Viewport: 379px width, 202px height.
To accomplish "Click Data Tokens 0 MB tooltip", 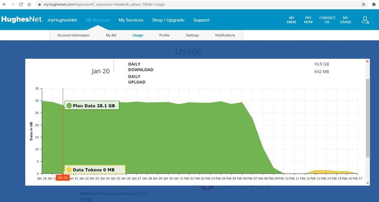I will tap(95, 170).
